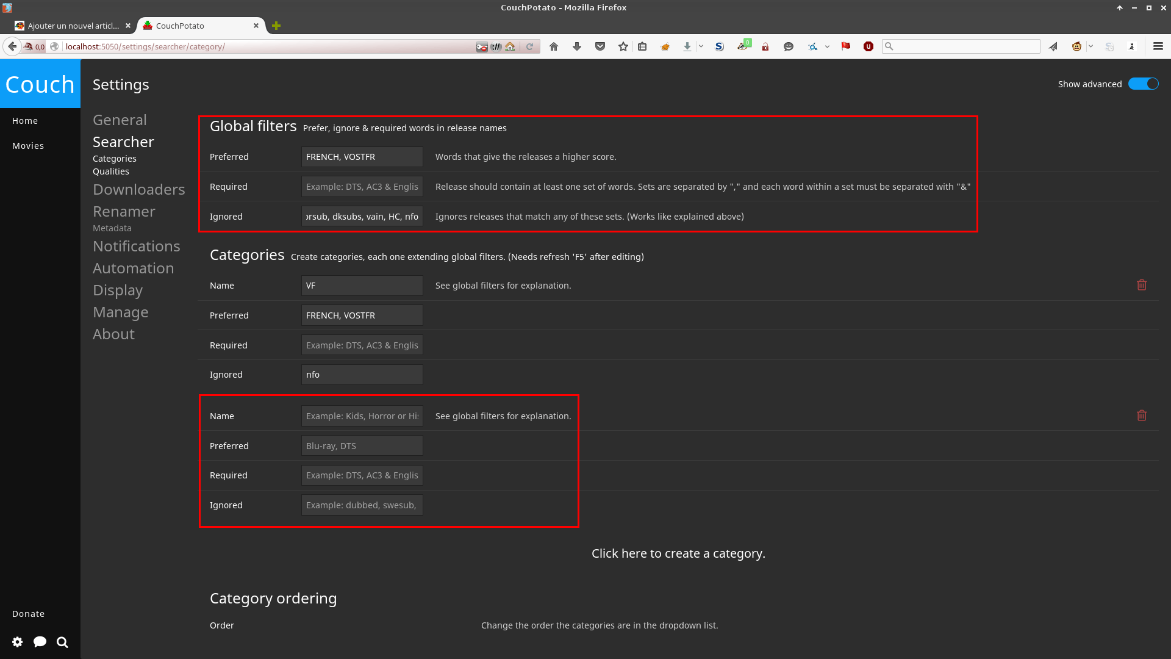Reload the page with the refresh icon
The image size is (1171, 659).
tap(529, 46)
